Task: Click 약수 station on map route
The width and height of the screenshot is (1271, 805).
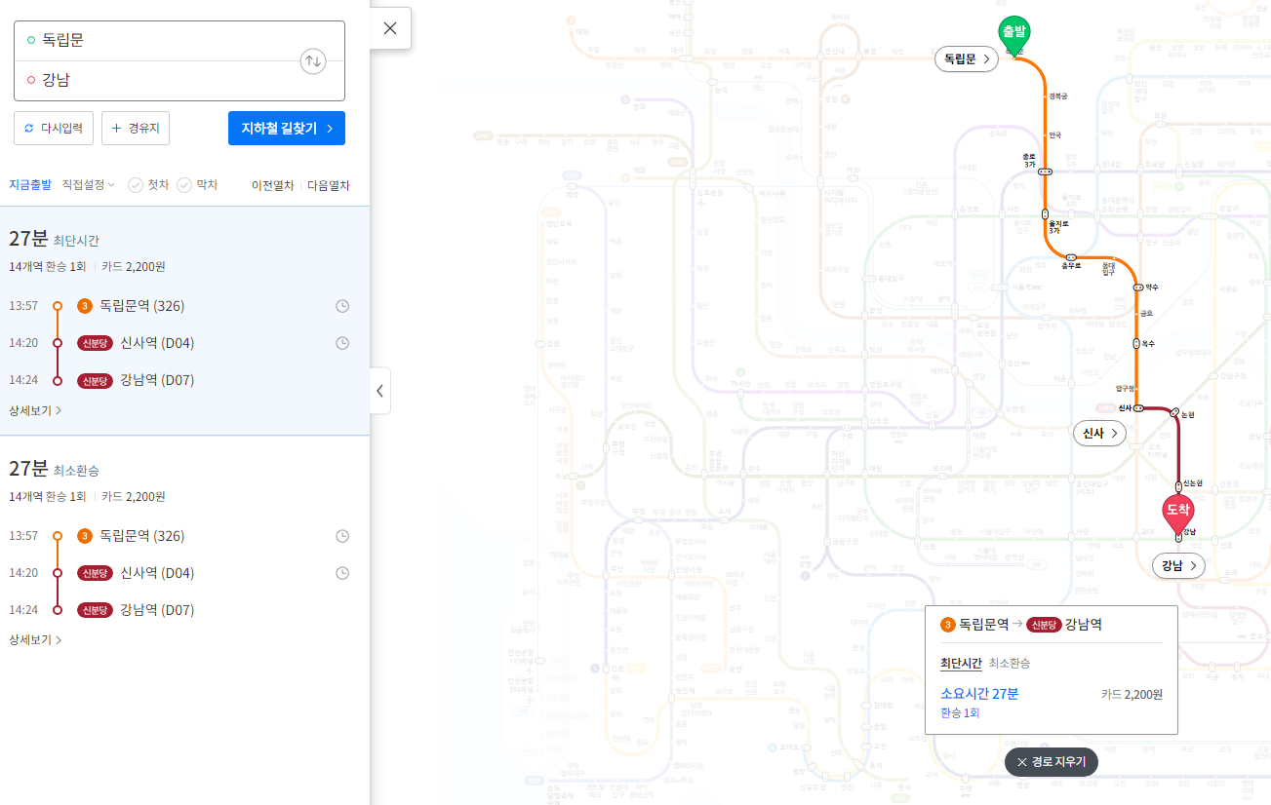Action: click(x=1137, y=287)
